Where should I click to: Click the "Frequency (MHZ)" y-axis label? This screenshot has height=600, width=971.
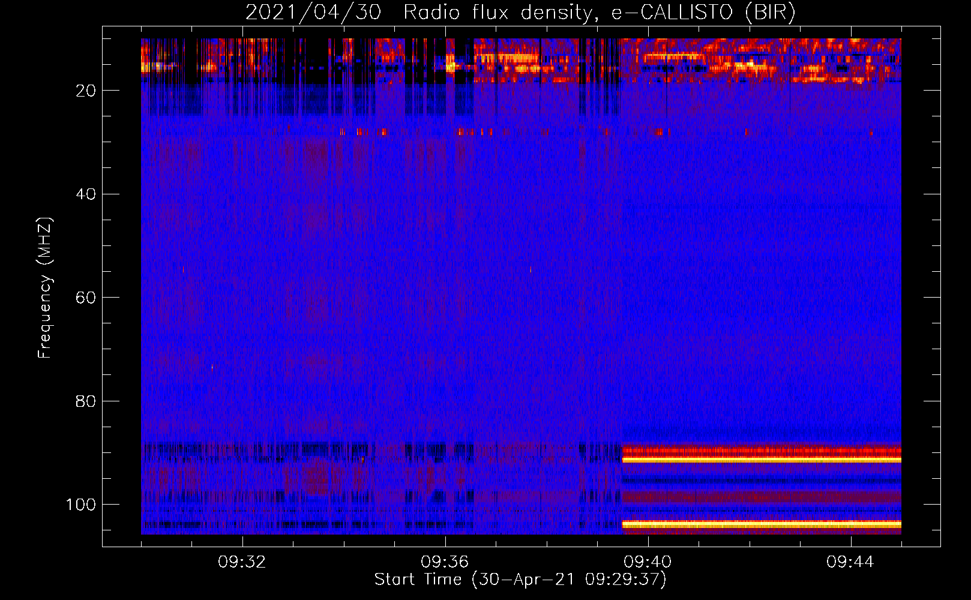pyautogui.click(x=45, y=288)
